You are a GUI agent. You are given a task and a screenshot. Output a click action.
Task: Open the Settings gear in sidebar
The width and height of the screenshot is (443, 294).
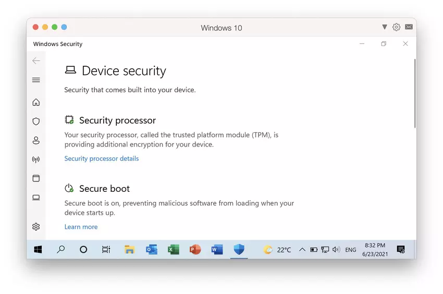[36, 227]
